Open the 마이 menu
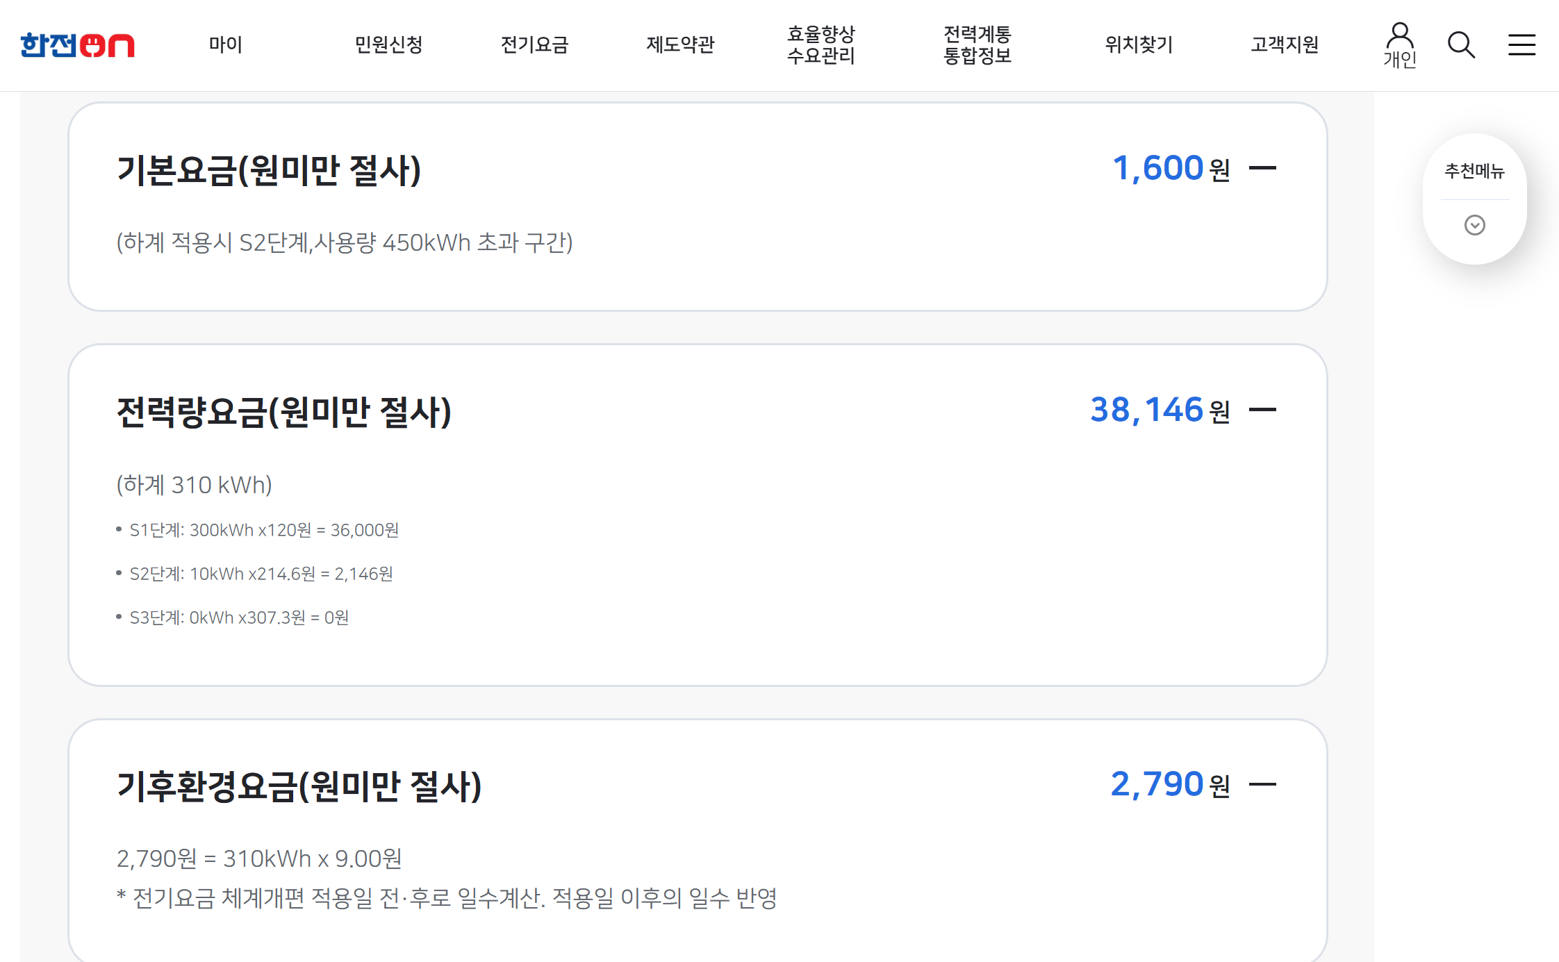 pos(225,44)
